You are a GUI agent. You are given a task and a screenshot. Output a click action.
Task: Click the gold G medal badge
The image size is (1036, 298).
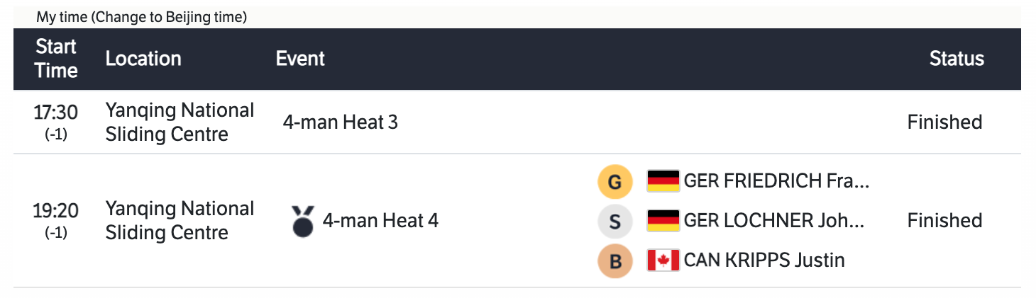(x=615, y=183)
